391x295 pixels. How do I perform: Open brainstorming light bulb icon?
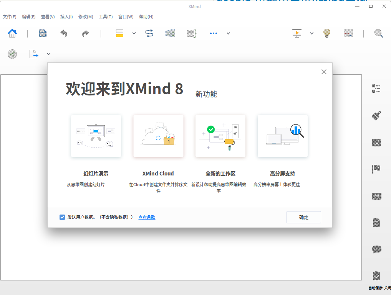[326, 33]
